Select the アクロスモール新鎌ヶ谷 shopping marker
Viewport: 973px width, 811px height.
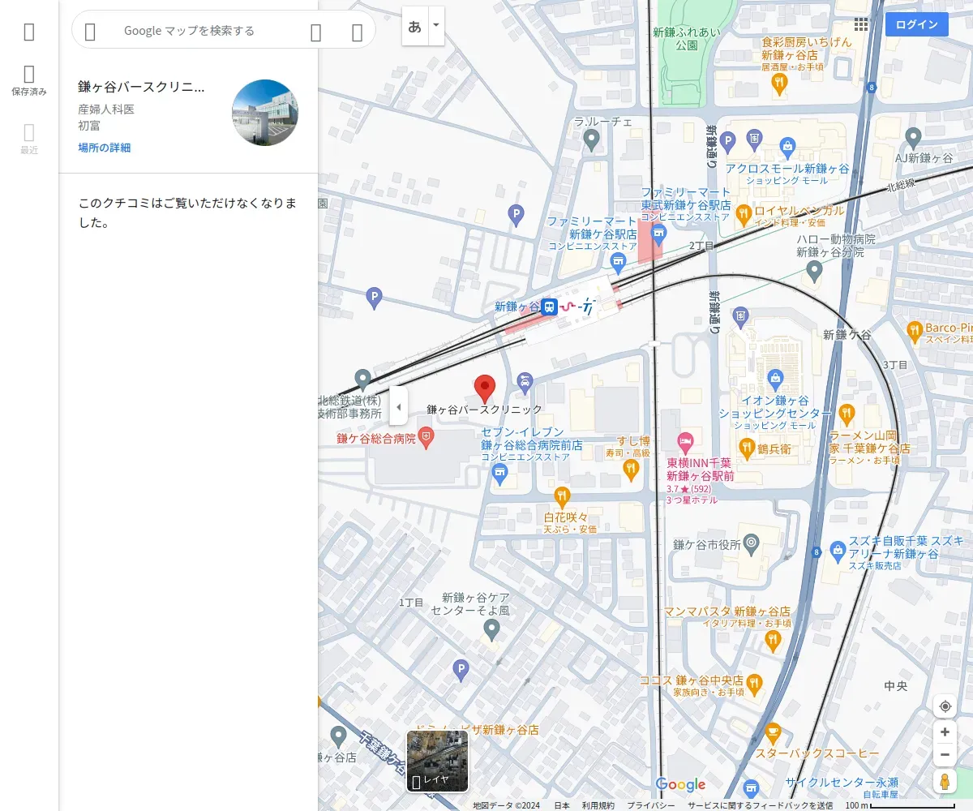pyautogui.click(x=787, y=148)
